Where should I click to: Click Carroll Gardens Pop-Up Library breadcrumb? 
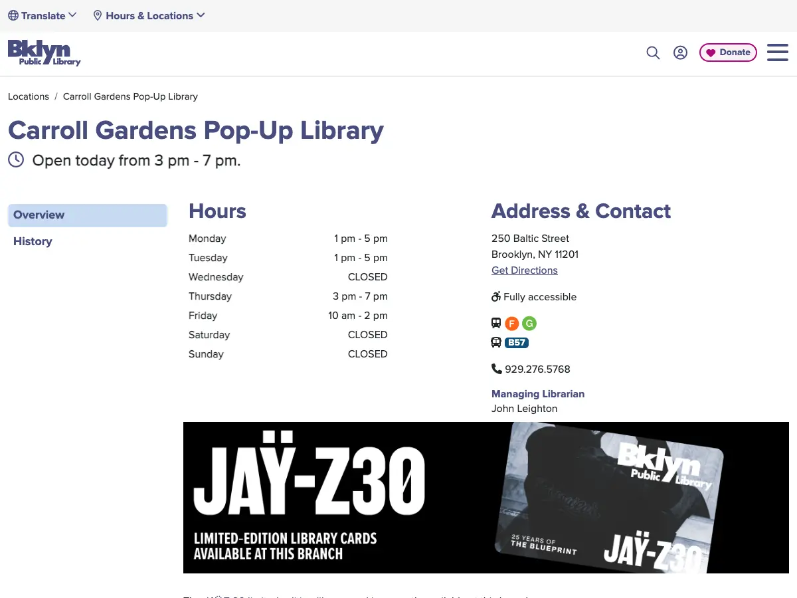point(130,96)
